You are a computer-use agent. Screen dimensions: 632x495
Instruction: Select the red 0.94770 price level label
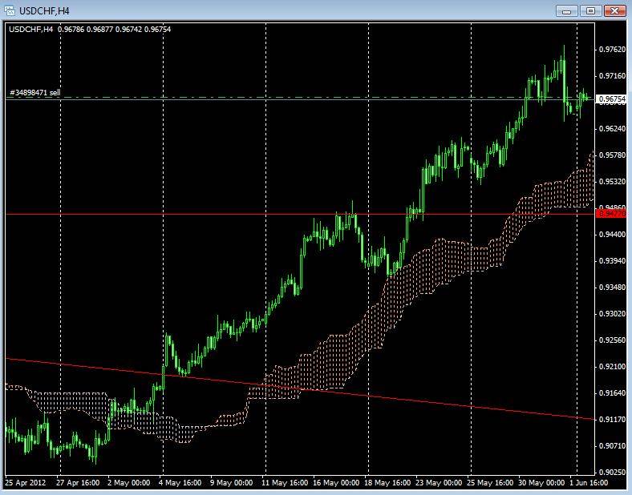tap(611, 214)
